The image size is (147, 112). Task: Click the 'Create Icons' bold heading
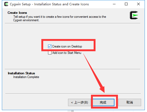pos(17,13)
